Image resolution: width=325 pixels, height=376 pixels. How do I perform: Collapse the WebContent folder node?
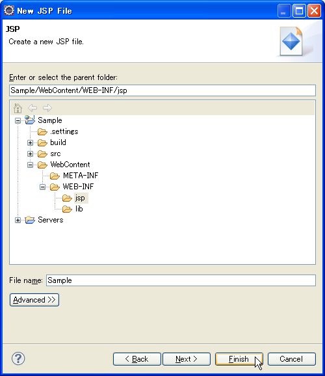(x=30, y=165)
